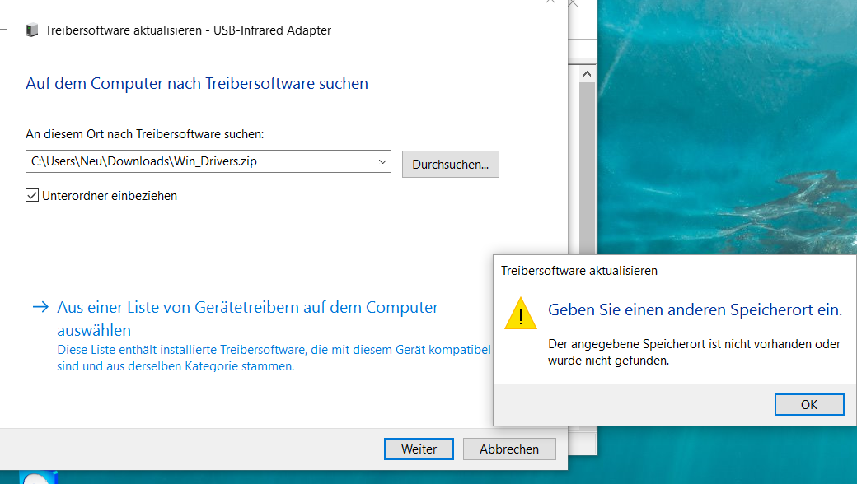Click the vertical scrollbar thumb in the background window
This screenshot has height=484, width=857.
click(x=587, y=169)
